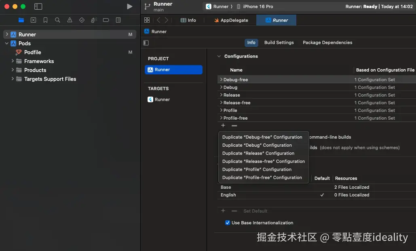Open the Debug navigator spray icon
Viewport: 416px width, 251px height.
click(94, 20)
